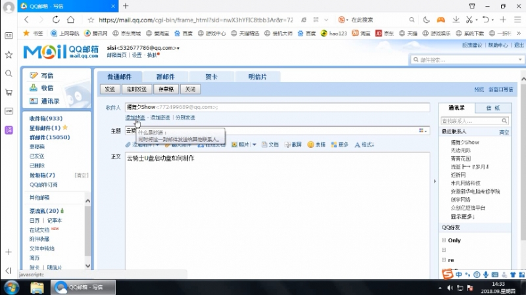Open mail search box dropdown arrow
The width and height of the screenshot is (526, 295).
click(x=520, y=60)
